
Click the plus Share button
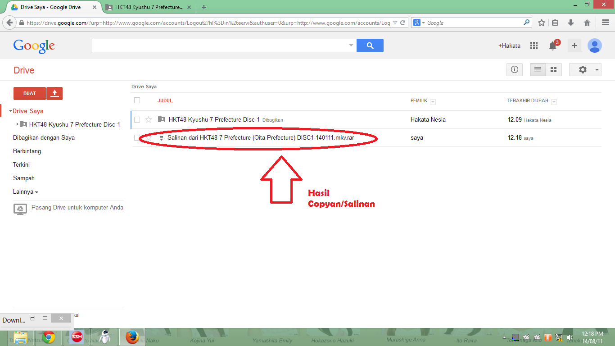click(x=574, y=46)
